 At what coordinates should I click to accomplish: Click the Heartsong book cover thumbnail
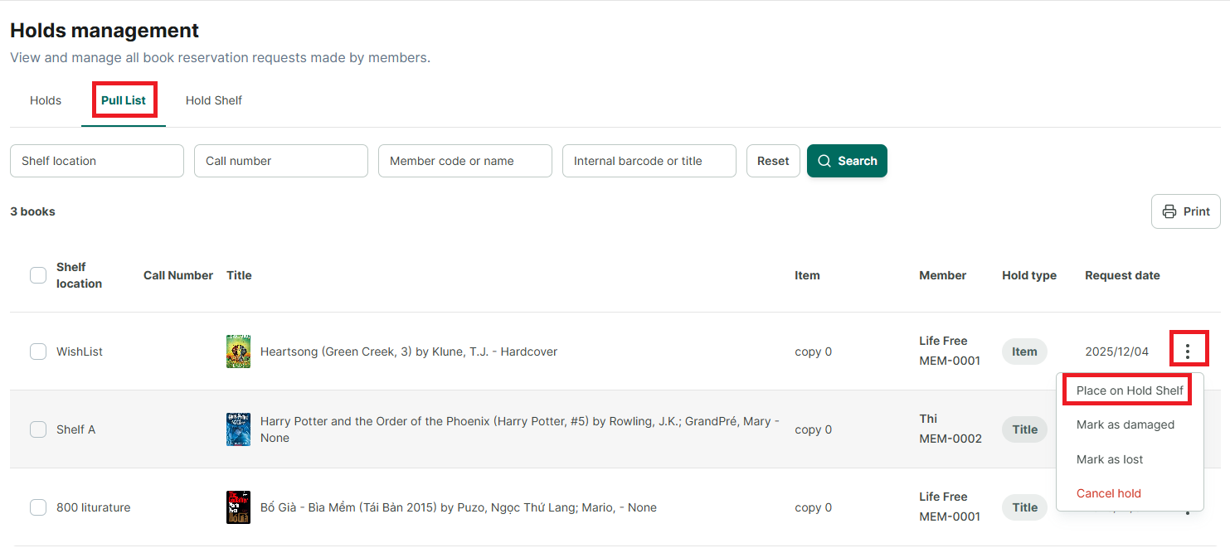point(238,352)
